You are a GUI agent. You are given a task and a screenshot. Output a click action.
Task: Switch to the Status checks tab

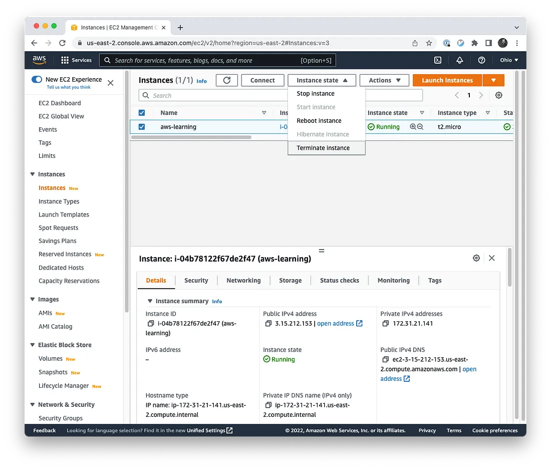(340, 280)
